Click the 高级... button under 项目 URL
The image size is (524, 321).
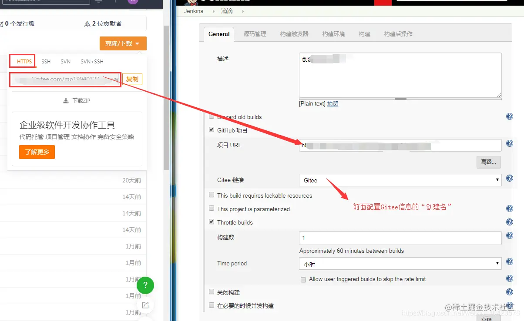[489, 162]
